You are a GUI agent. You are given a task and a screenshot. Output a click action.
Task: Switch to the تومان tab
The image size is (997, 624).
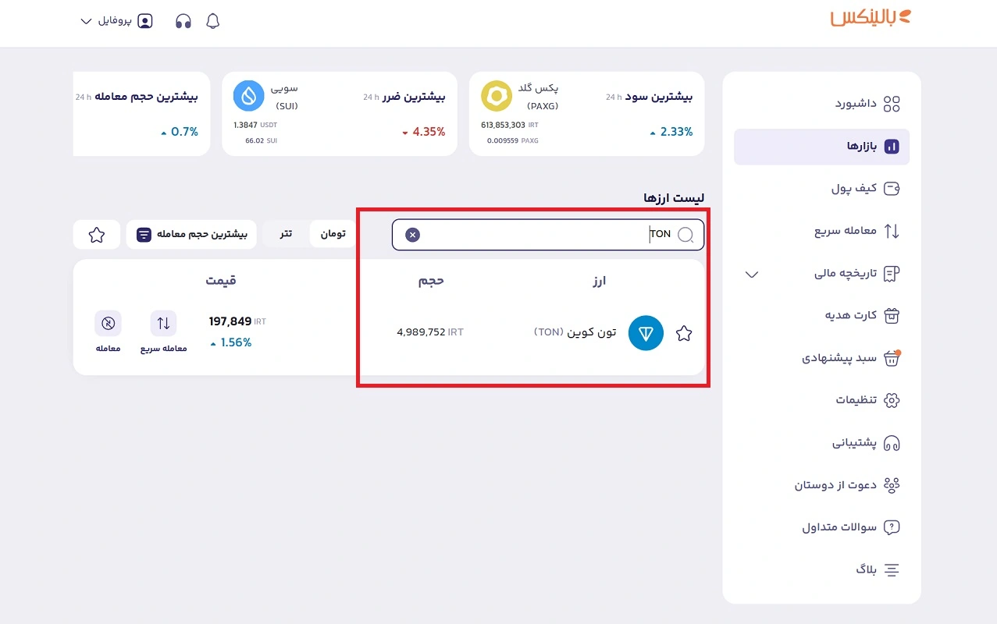pyautogui.click(x=333, y=233)
